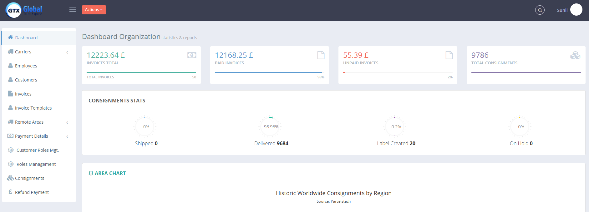Click the Refund Payment pound icon

10,192
